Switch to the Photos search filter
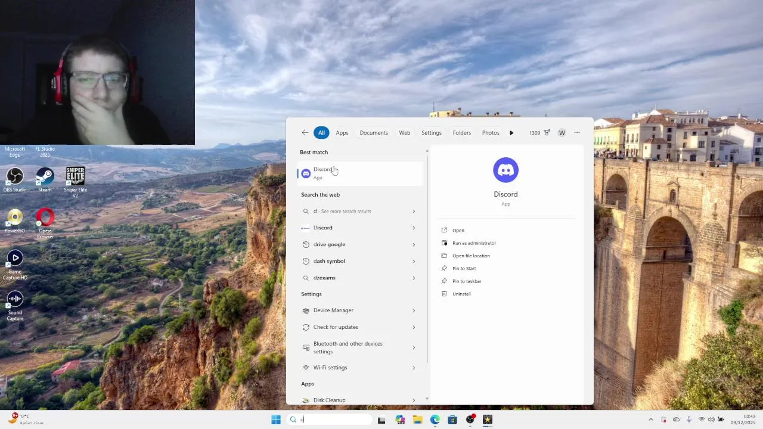This screenshot has width=763, height=429. 491,132
